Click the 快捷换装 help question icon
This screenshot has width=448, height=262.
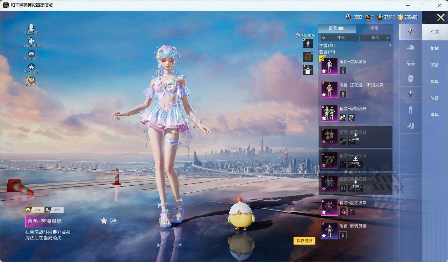pyautogui.click(x=298, y=35)
